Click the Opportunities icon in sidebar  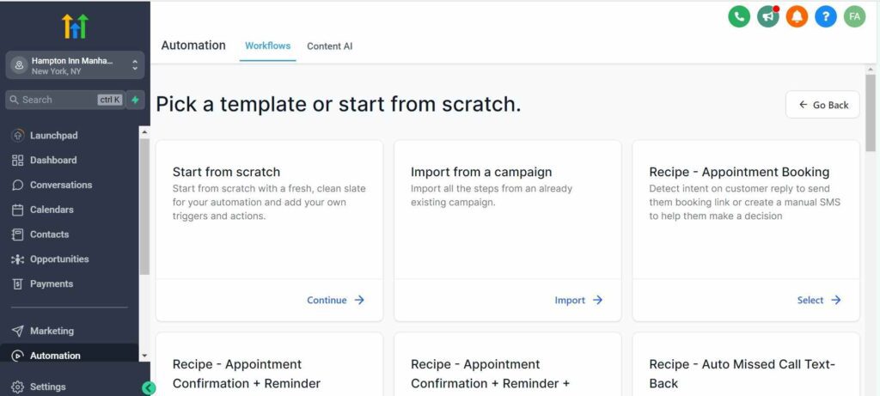[x=18, y=259]
